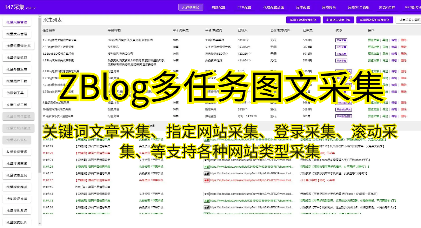Edit the ZBlog世界杯关键词采集 task
Image resolution: width=421 pixels, height=228 pixels.
(394, 47)
